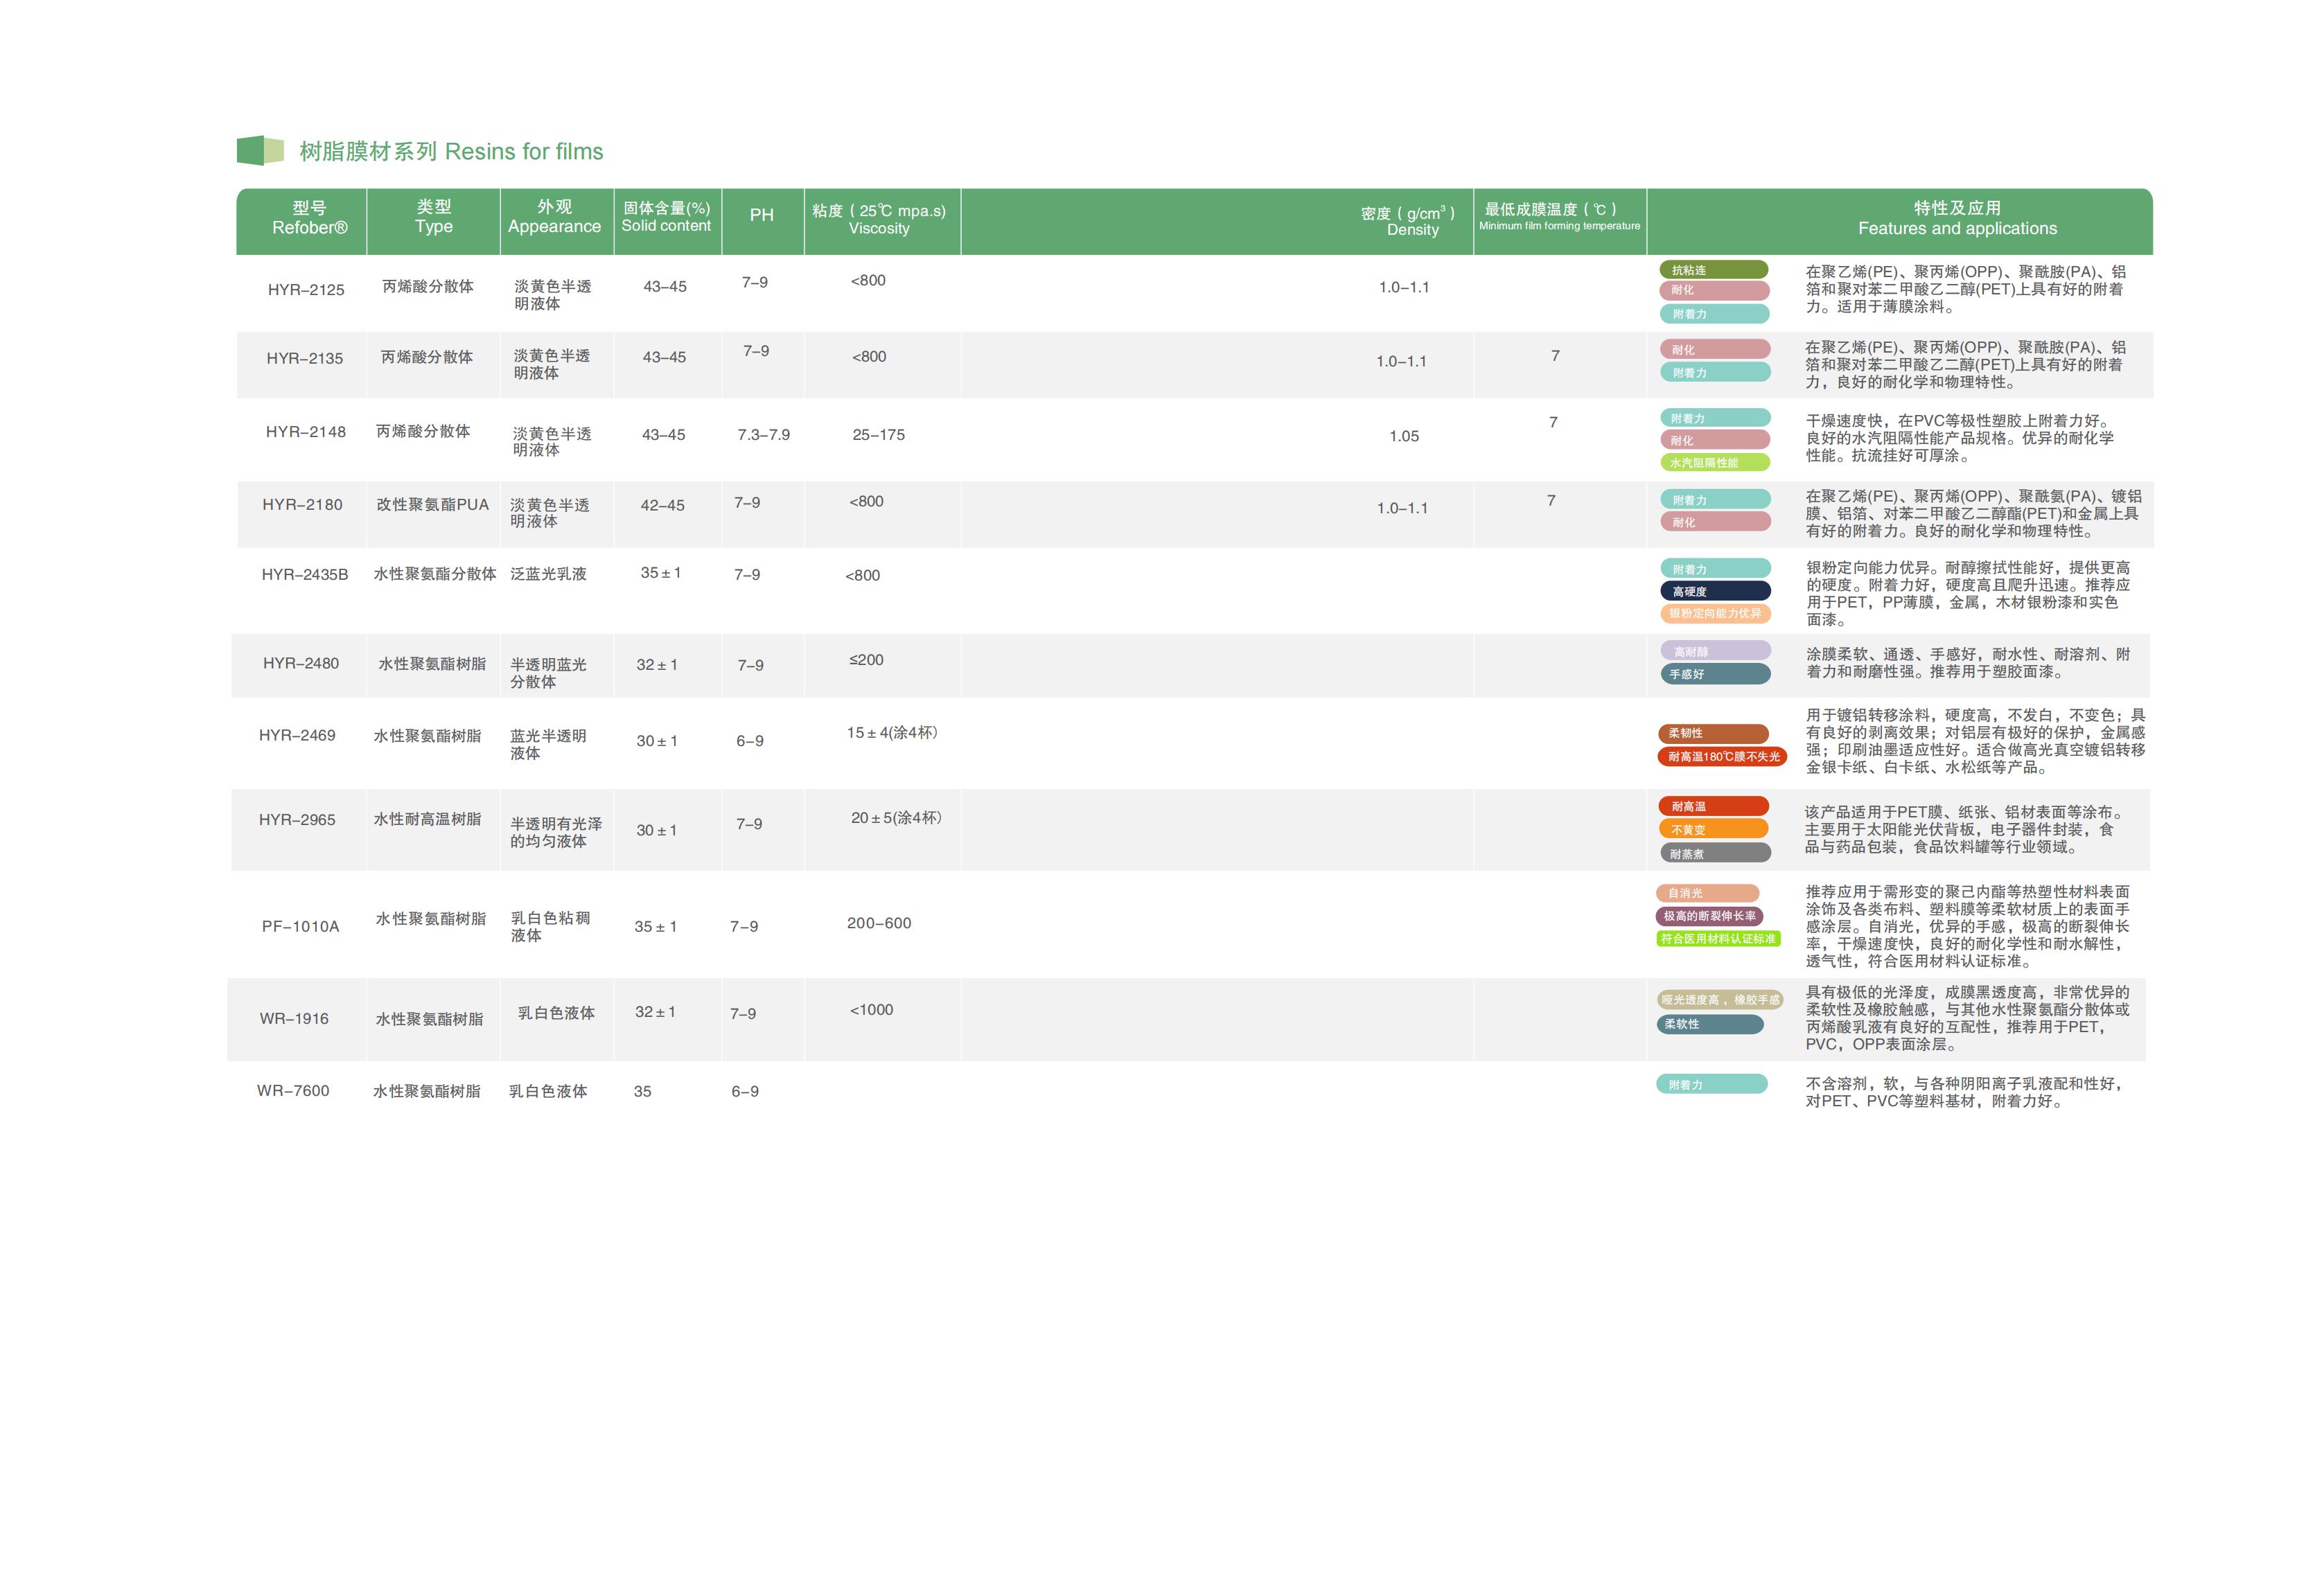Image resolution: width=2324 pixels, height=1587 pixels.
Task: Click the 符合医用材料认证标准 tag
Action: point(1718,938)
